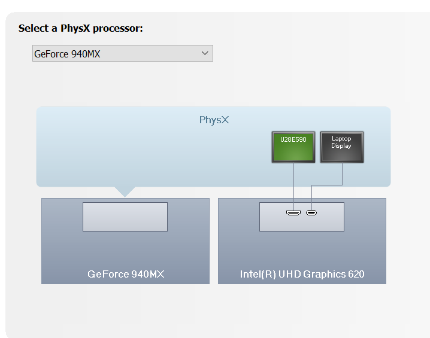This screenshot has height=338, width=430.
Task: Select the Intel(R) UHD Graphics 620 block
Action: (302, 251)
